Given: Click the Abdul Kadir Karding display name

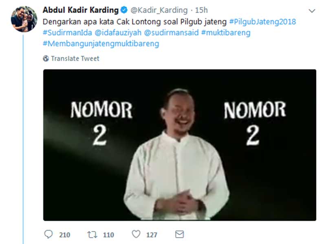Looking at the screenshot, I should 81,10.
